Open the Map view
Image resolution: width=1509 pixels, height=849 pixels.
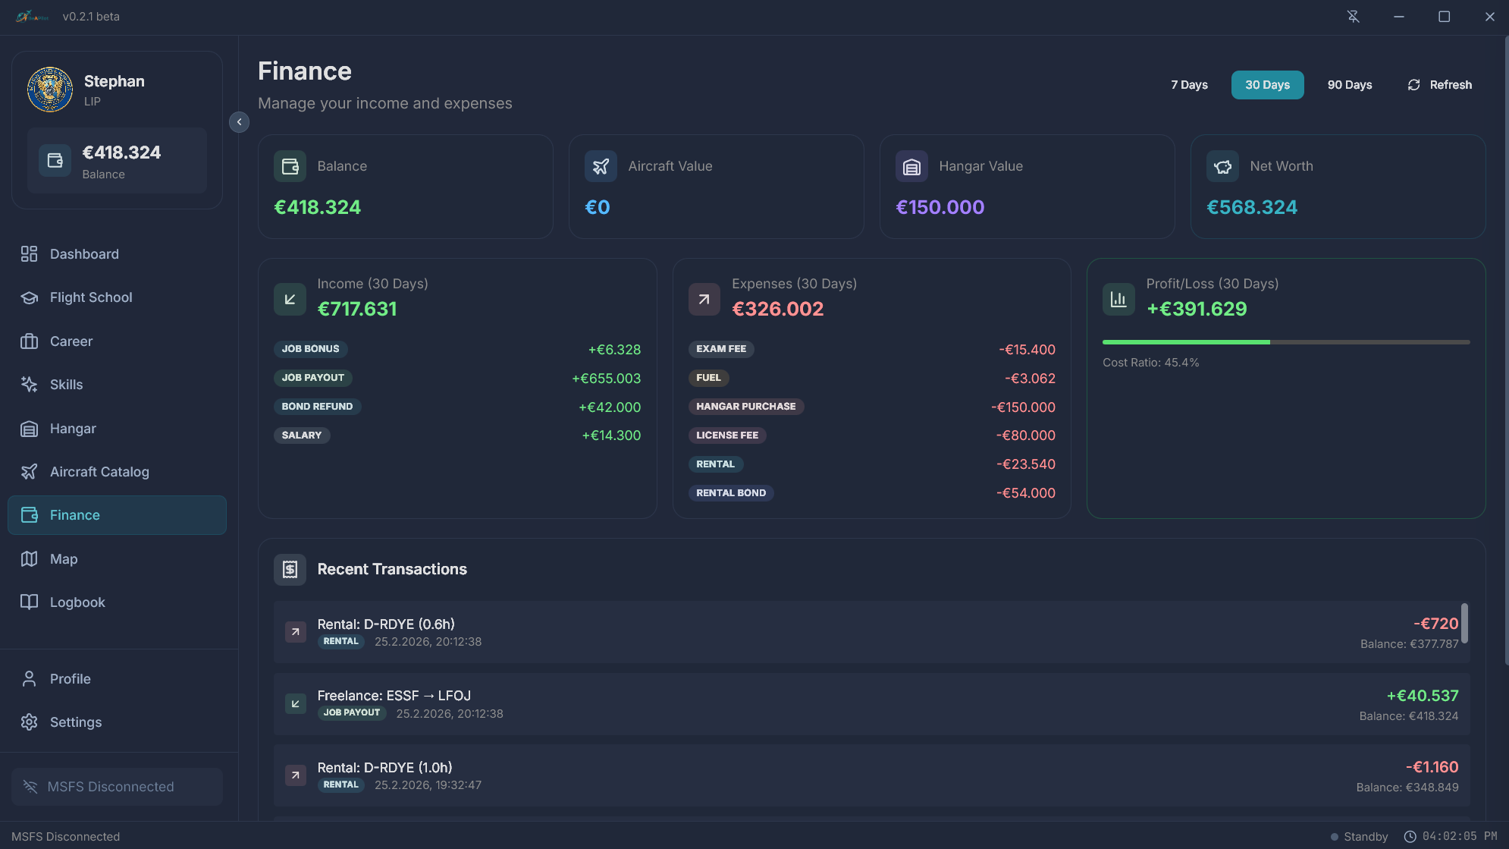pyautogui.click(x=63, y=558)
